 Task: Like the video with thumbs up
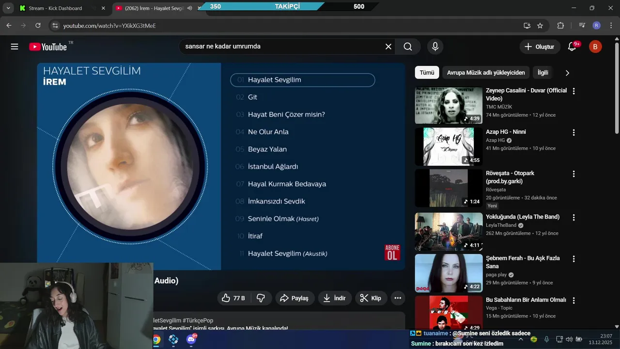[x=233, y=298]
